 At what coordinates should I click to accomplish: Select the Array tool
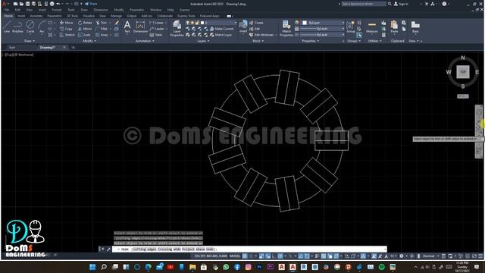tap(102, 35)
